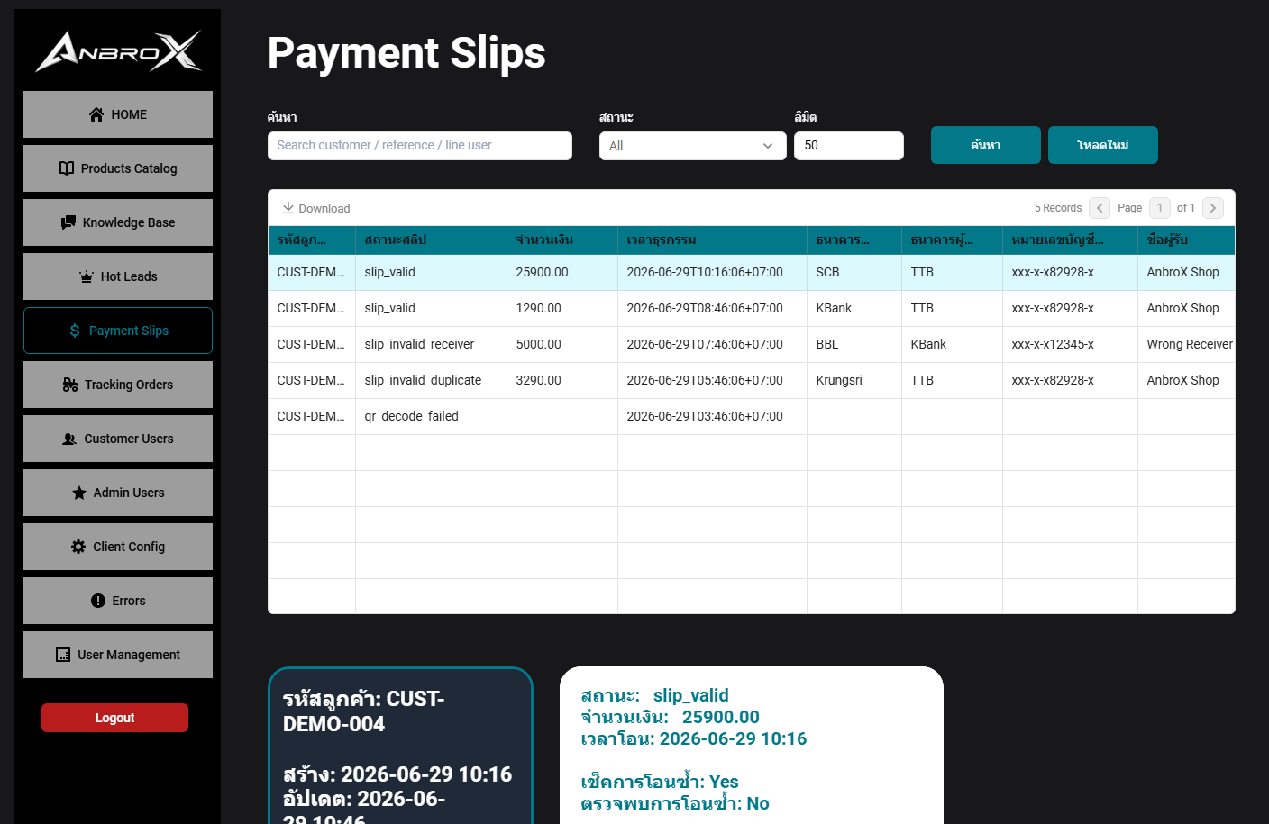View the Errors page
This screenshot has width=1269, height=824.
[x=118, y=601]
